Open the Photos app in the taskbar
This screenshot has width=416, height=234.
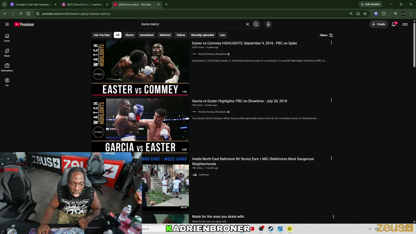pyautogui.click(x=280, y=229)
